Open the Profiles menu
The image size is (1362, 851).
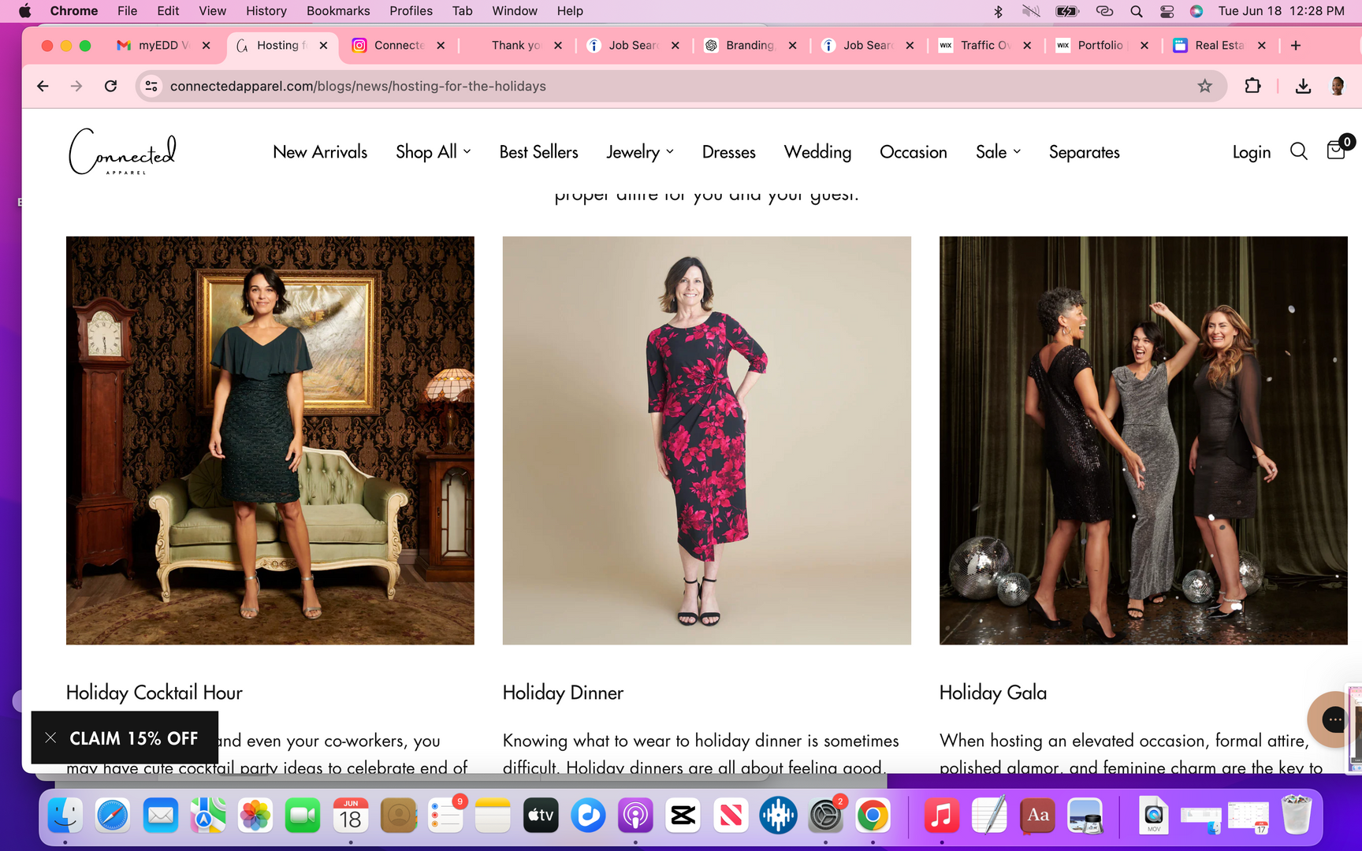click(x=411, y=11)
